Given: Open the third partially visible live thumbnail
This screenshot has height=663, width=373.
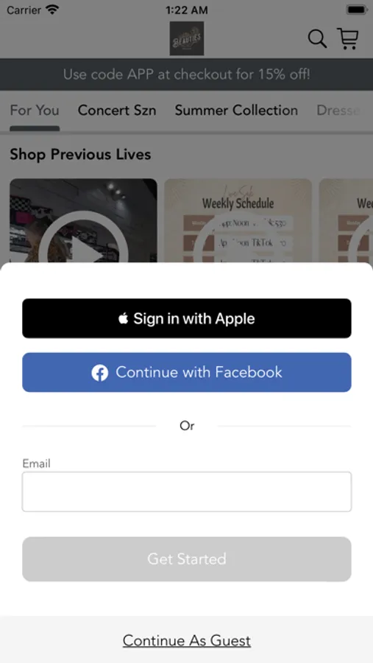Looking at the screenshot, I should point(346,221).
